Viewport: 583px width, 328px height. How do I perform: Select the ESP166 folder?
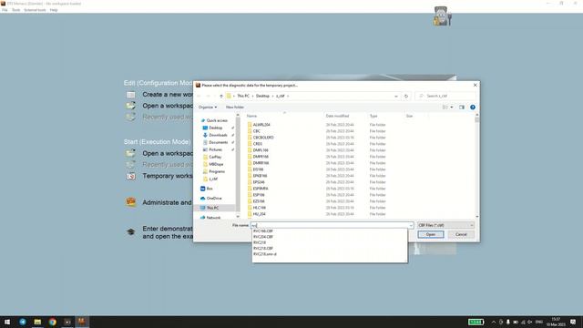[x=259, y=195]
